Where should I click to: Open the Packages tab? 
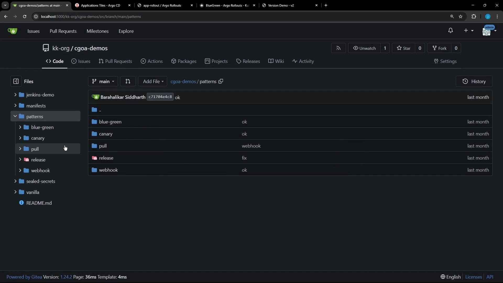[x=184, y=61]
